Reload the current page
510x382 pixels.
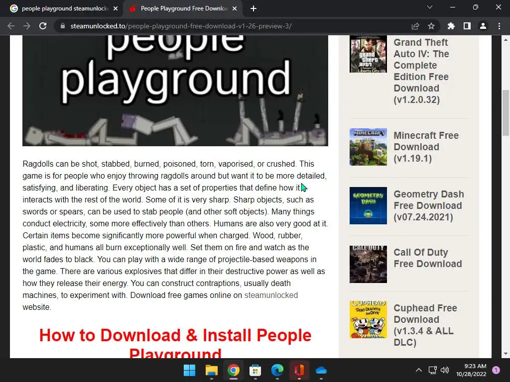[43, 26]
